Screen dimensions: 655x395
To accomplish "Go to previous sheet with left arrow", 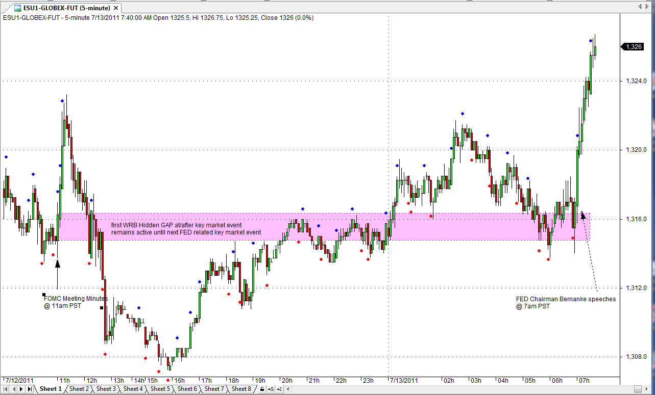I will click(14, 389).
